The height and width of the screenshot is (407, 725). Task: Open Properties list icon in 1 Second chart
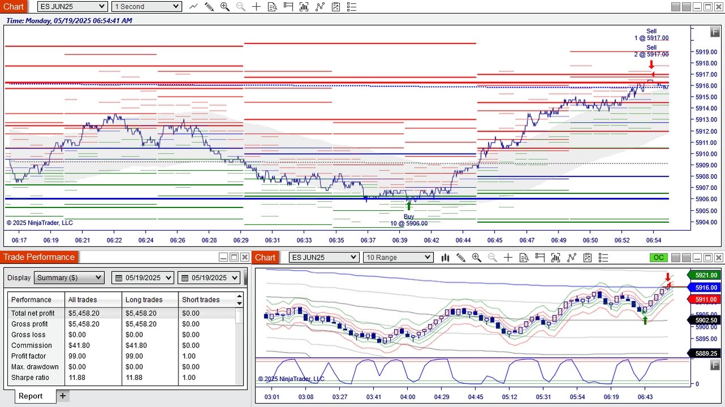(x=352, y=7)
